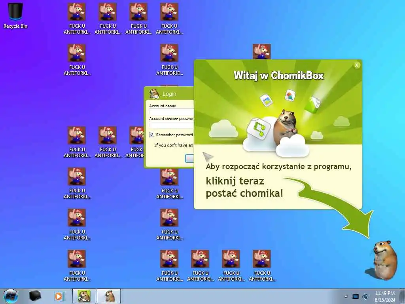Open the Windows Start menu orb
Screen dimensions: 405x304
click(11, 296)
